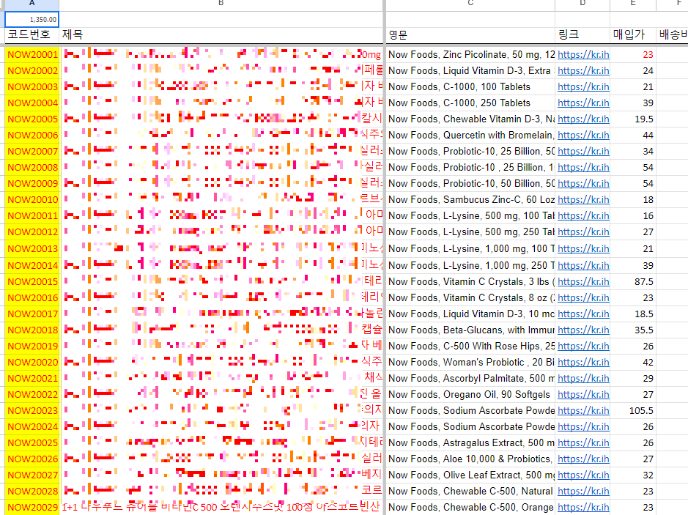Select price 32 in NOW20027 row
The width and height of the screenshot is (688, 515).
click(x=633, y=475)
